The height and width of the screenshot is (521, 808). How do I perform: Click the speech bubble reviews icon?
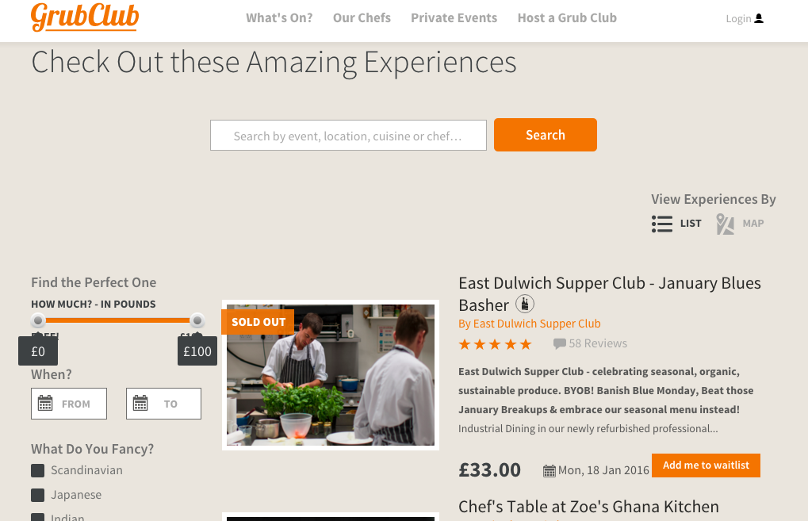point(559,343)
